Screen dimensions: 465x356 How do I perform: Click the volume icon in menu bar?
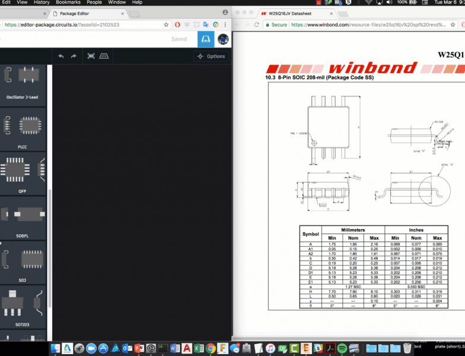[x=390, y=2]
